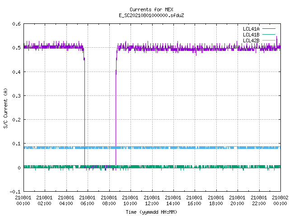Click the 22:00 x-axis time label

tap(259, 203)
